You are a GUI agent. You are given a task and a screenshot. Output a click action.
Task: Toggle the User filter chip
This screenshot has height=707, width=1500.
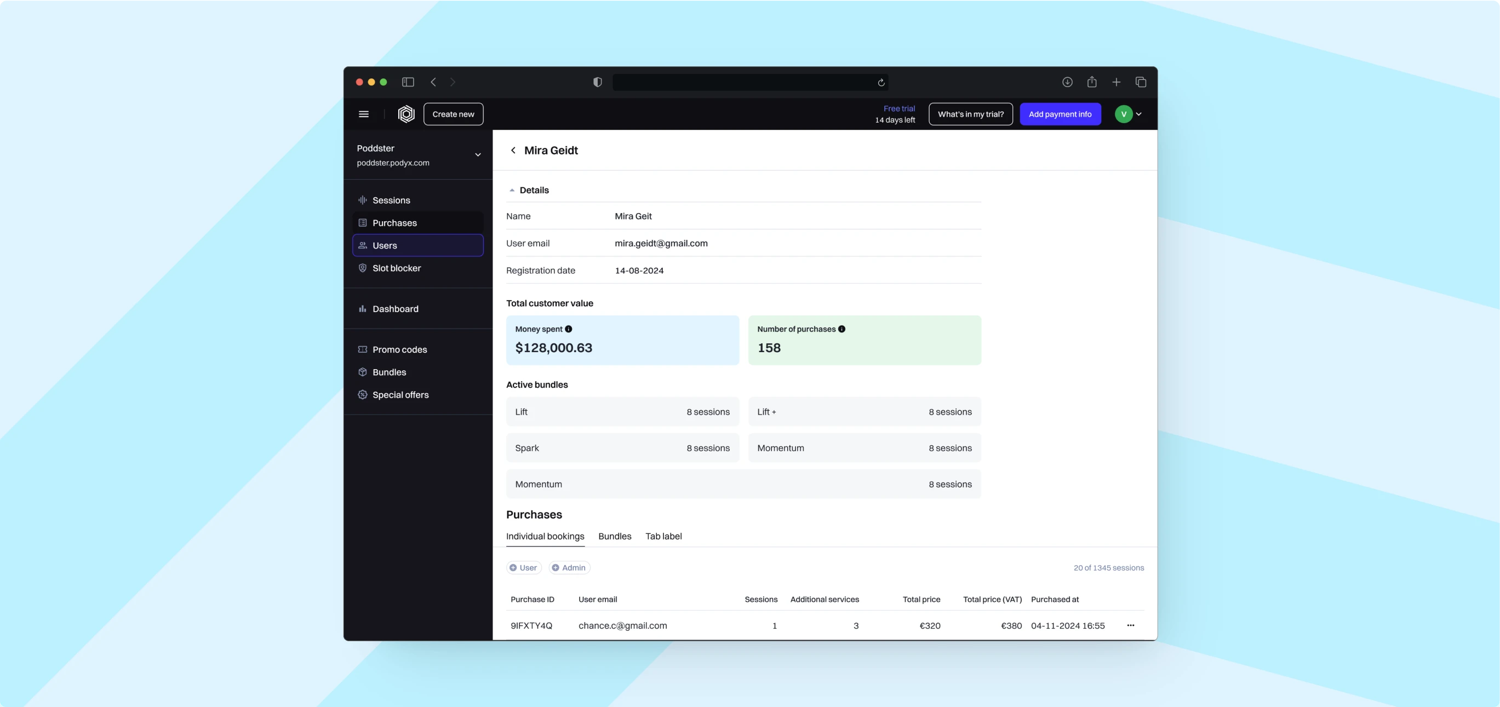point(524,567)
